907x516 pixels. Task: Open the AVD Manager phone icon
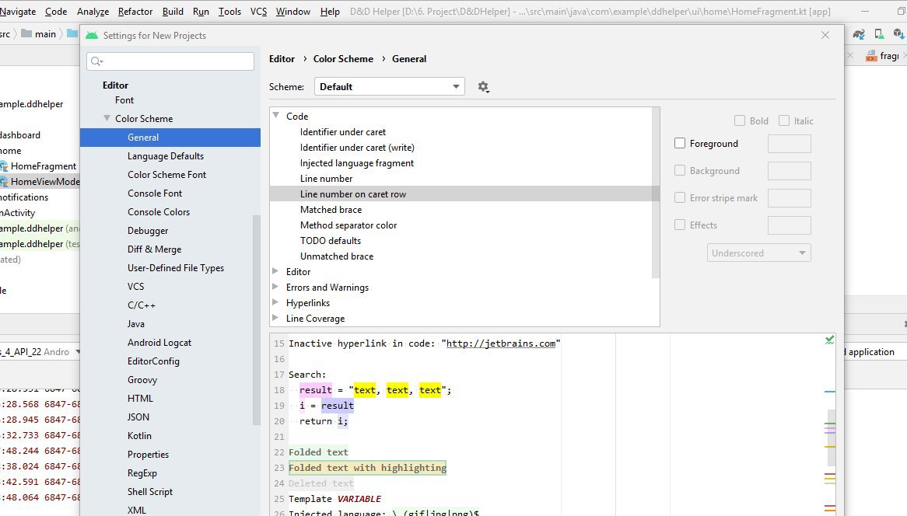[x=879, y=34]
